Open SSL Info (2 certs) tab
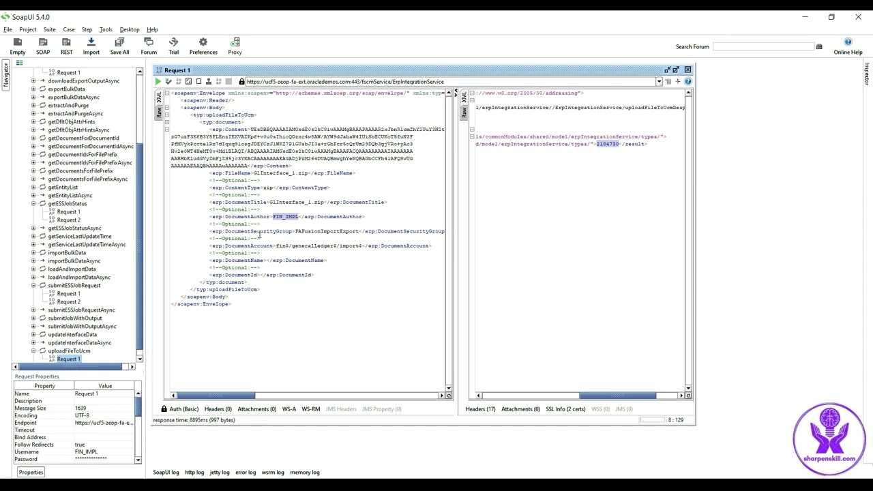The height and width of the screenshot is (491, 873). 565,409
